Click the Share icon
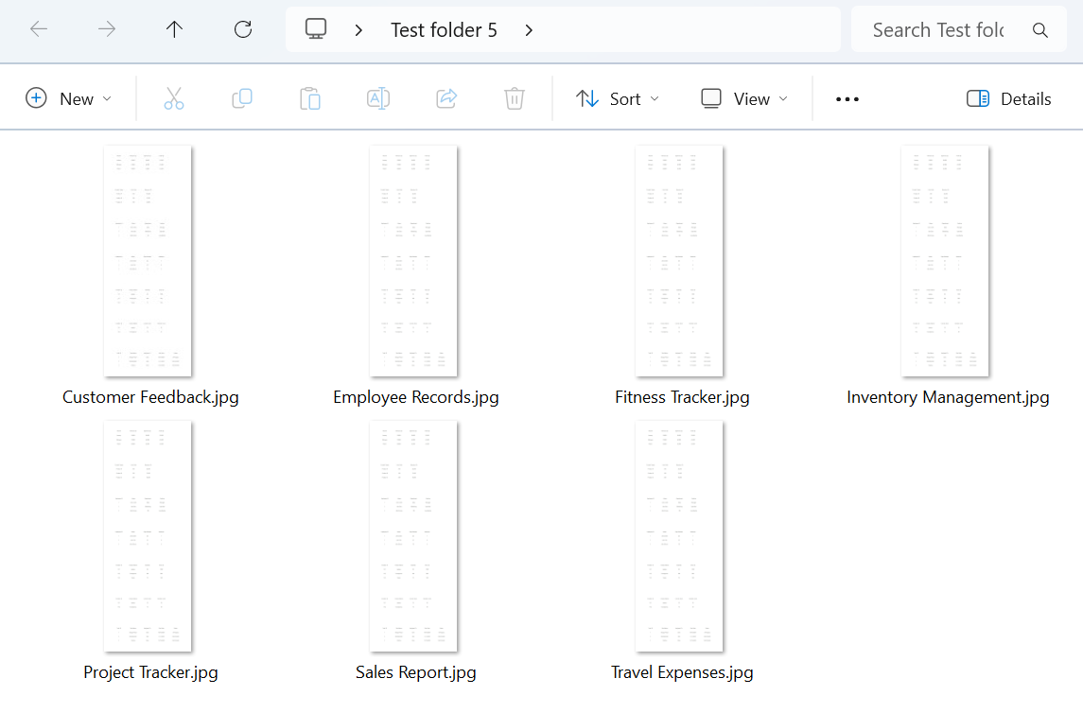1083x713 pixels. (446, 98)
